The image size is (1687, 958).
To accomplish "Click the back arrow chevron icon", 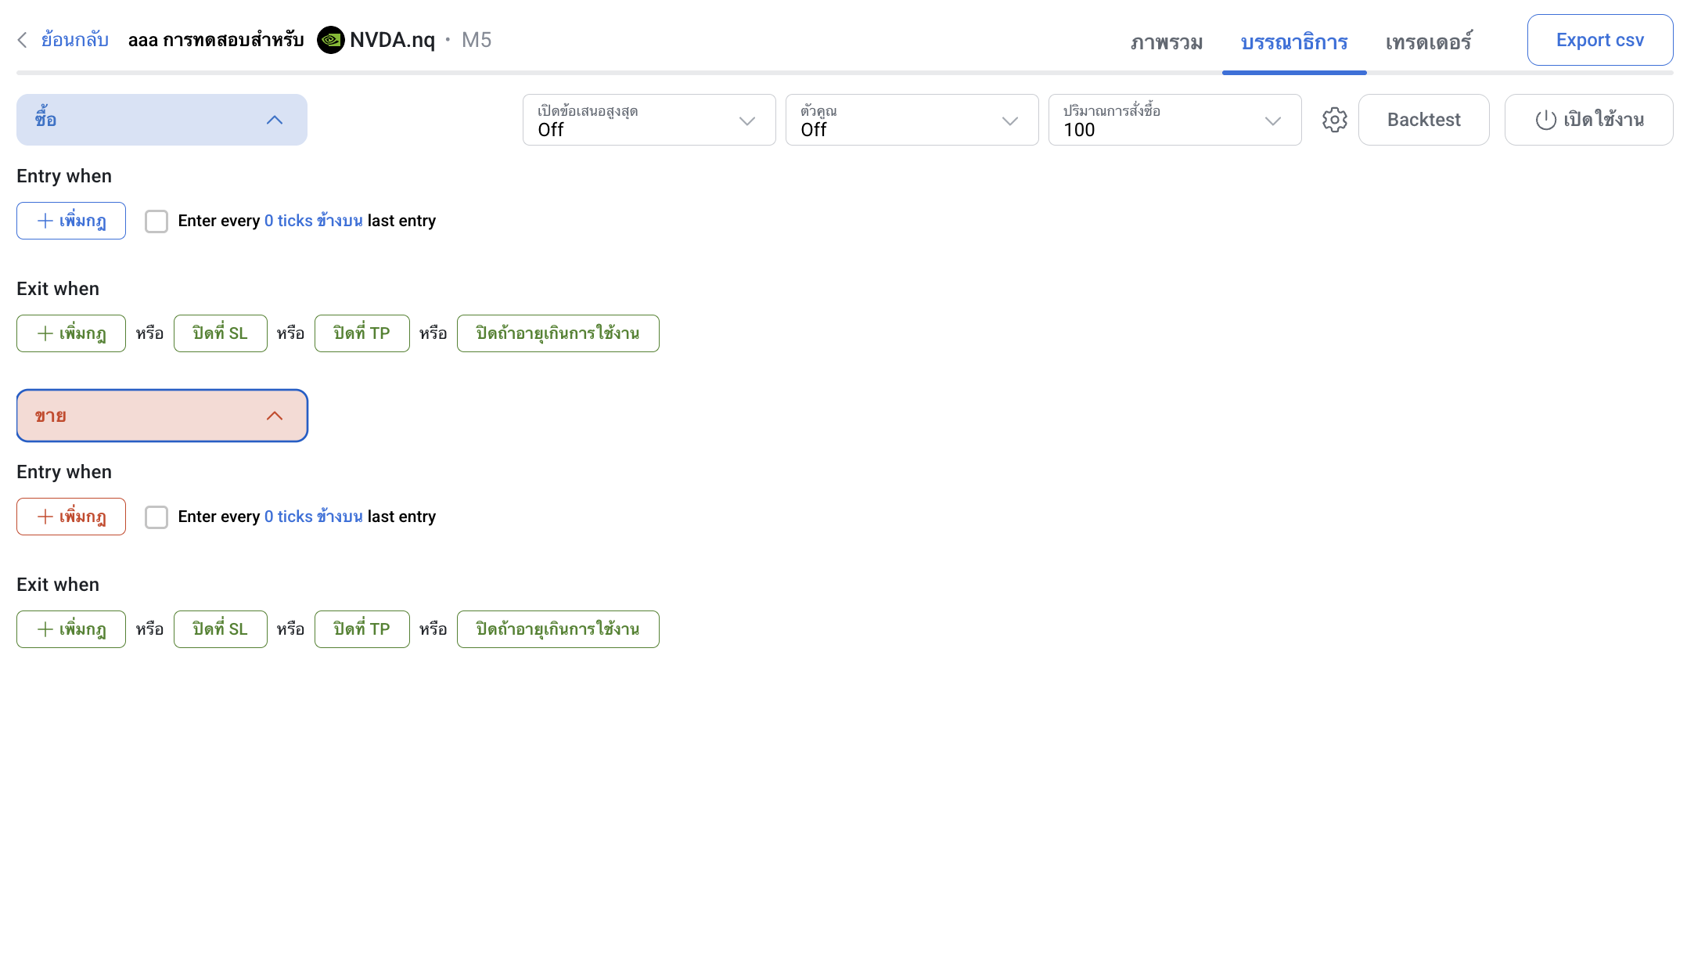I will click(23, 40).
